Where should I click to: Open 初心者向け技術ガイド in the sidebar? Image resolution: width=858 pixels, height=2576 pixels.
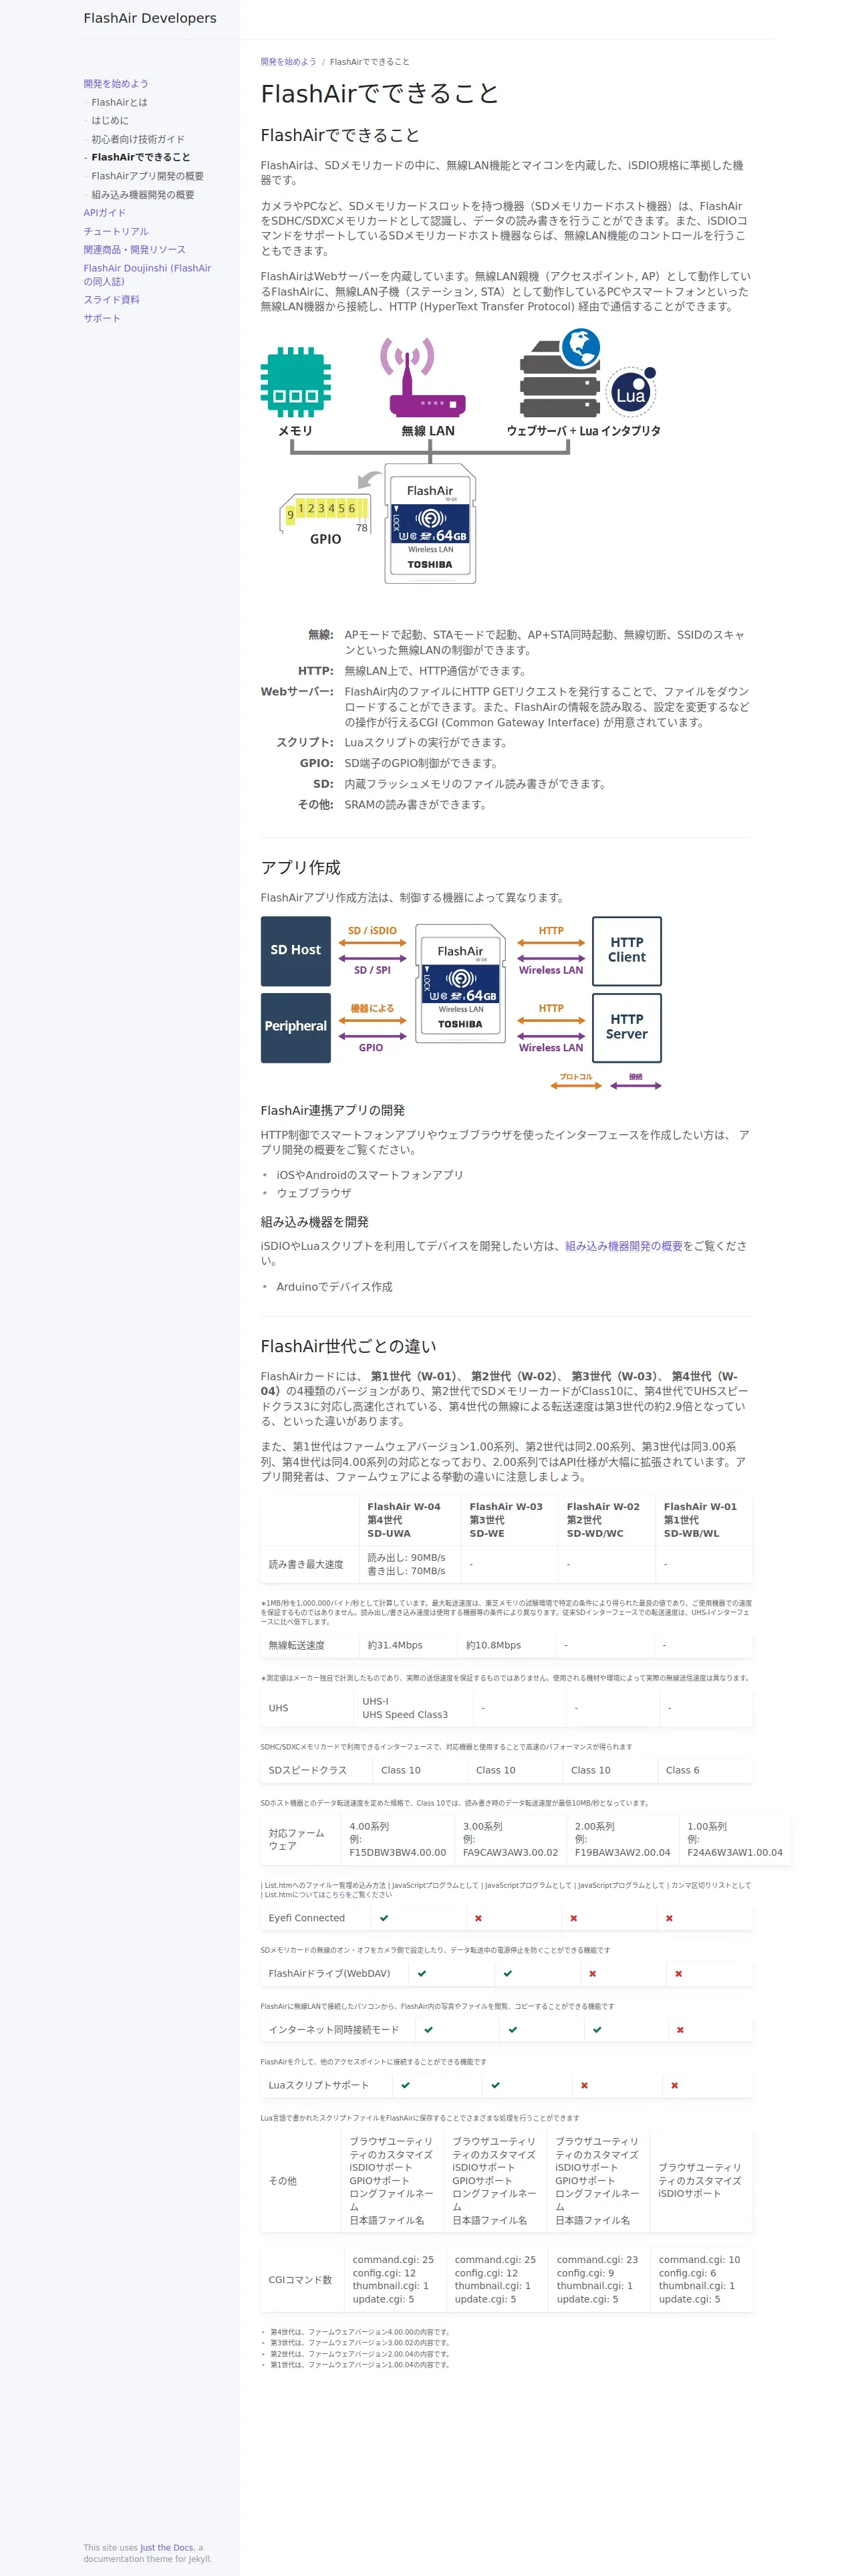(138, 139)
